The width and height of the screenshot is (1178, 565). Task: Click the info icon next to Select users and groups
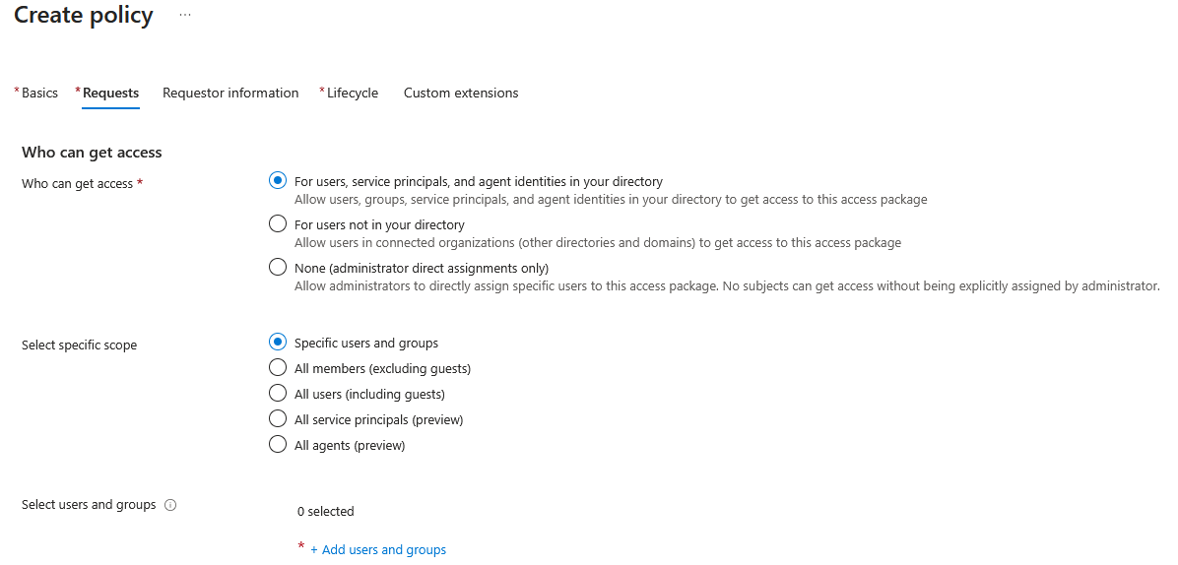[170, 505]
